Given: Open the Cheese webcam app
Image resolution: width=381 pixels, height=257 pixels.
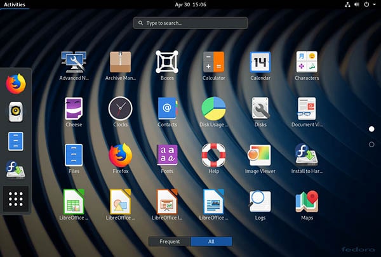Looking at the screenshot, I should (x=74, y=109).
